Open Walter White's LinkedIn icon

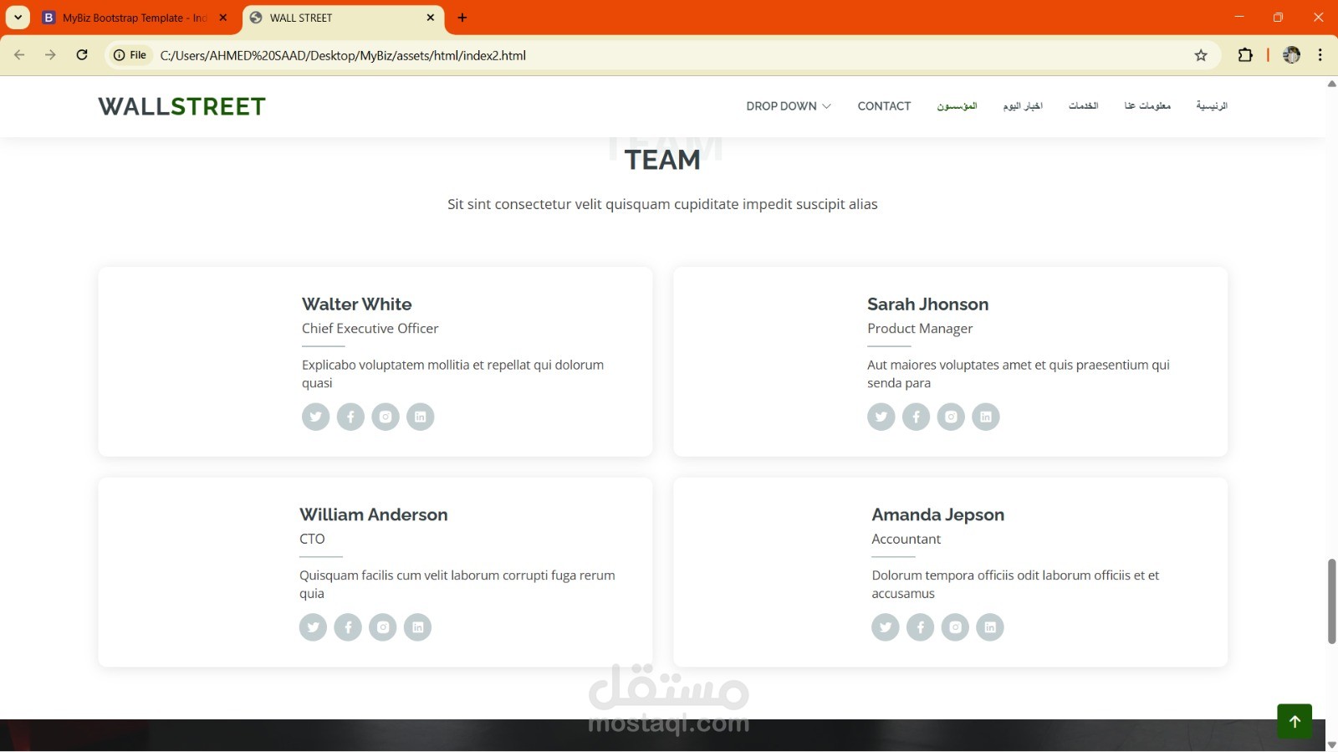point(421,417)
